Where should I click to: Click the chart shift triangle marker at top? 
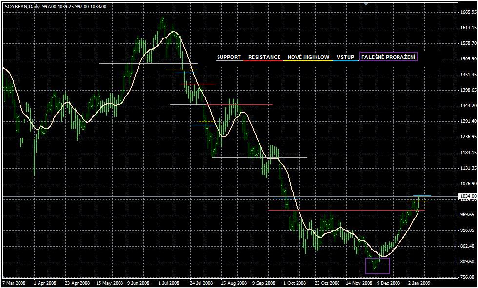pos(366,3)
